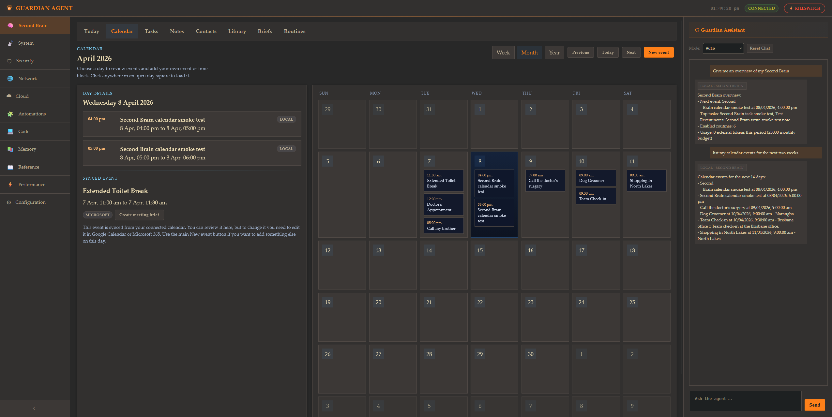The height and width of the screenshot is (417, 832).
Task: Select March 30 day square
Action: point(393,124)
